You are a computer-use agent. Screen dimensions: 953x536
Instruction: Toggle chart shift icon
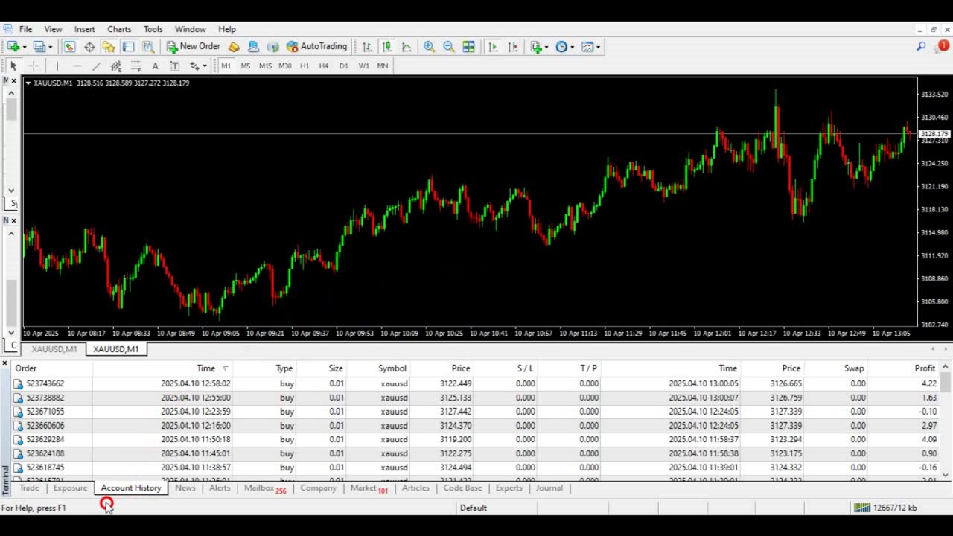click(512, 47)
